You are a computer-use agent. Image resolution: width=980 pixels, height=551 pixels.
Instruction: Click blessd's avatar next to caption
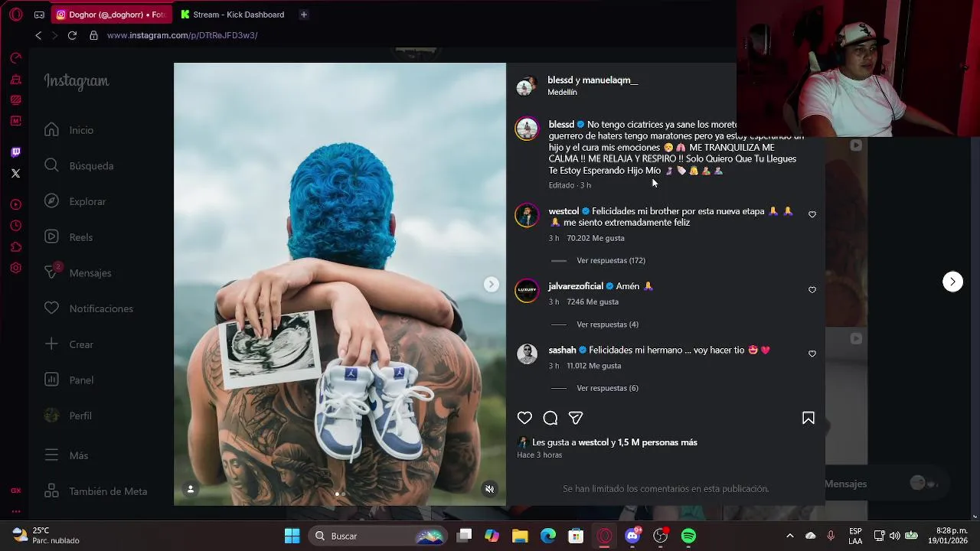coord(527,129)
